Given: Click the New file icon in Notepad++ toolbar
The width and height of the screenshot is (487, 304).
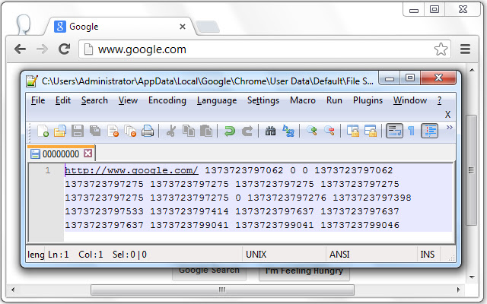Looking at the screenshot, I should click(x=43, y=131).
